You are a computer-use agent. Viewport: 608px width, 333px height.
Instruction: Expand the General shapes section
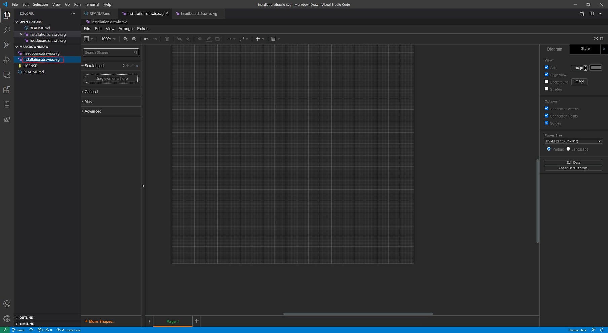point(91,91)
